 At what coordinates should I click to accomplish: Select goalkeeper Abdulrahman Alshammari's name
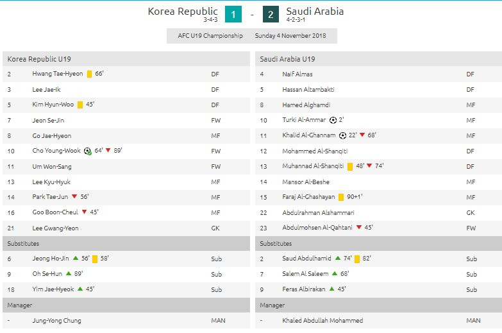point(318,212)
